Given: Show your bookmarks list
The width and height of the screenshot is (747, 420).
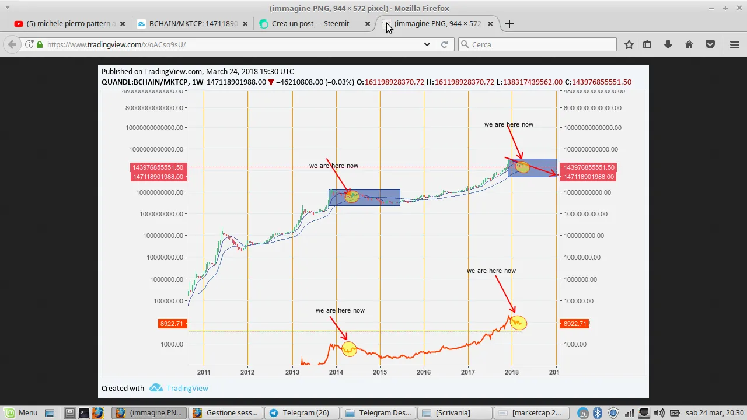Looking at the screenshot, I should [x=647, y=44].
